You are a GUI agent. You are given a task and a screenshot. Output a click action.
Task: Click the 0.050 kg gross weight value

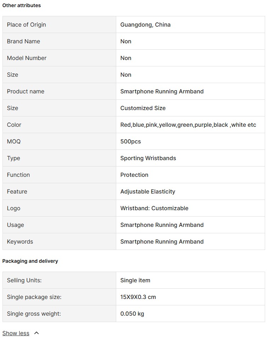(132, 314)
